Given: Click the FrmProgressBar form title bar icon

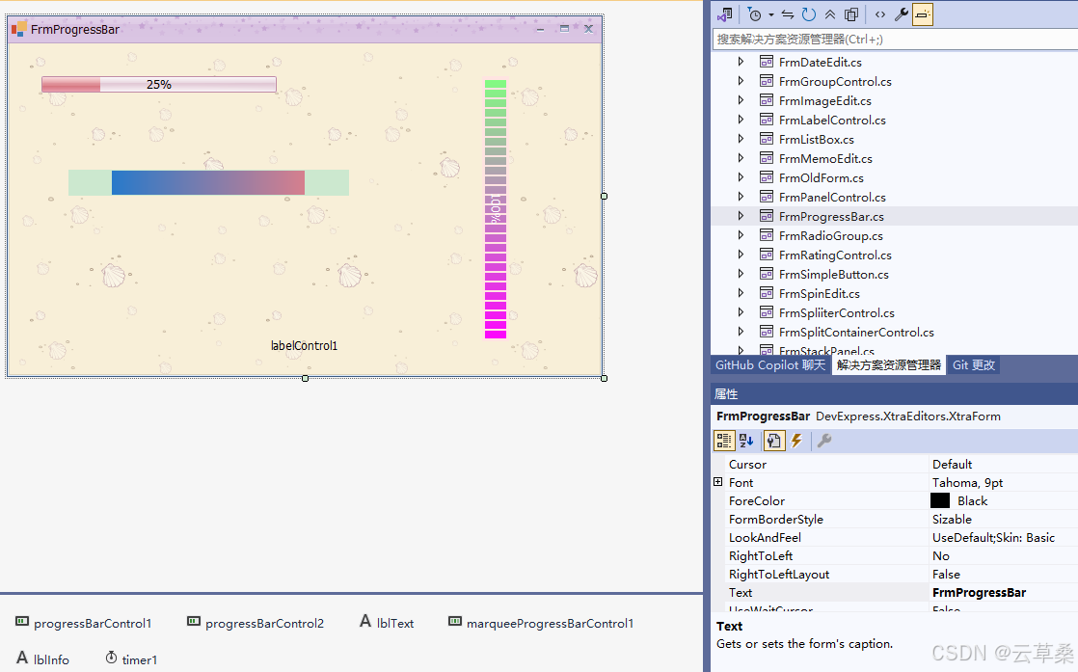Looking at the screenshot, I should (x=18, y=29).
